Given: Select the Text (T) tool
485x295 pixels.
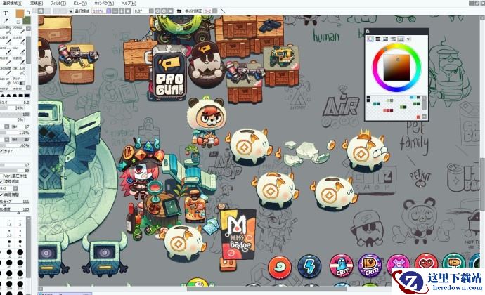Looking at the screenshot, I should 6,13.
